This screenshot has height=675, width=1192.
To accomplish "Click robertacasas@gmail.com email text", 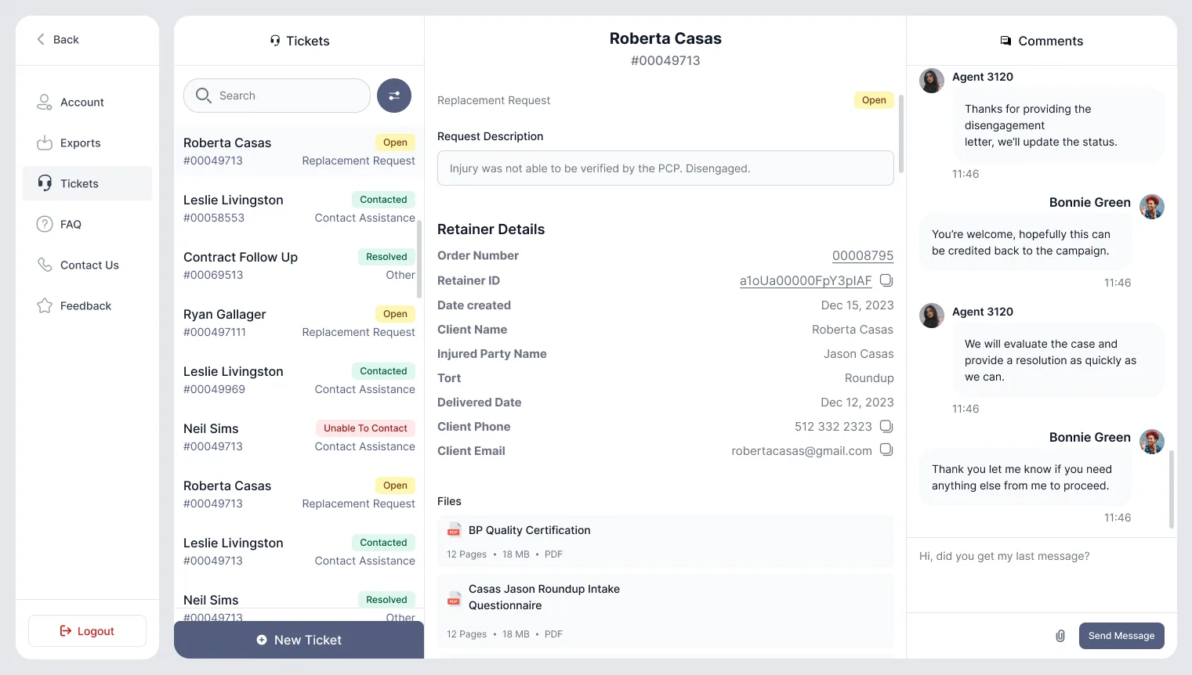I will pyautogui.click(x=802, y=451).
